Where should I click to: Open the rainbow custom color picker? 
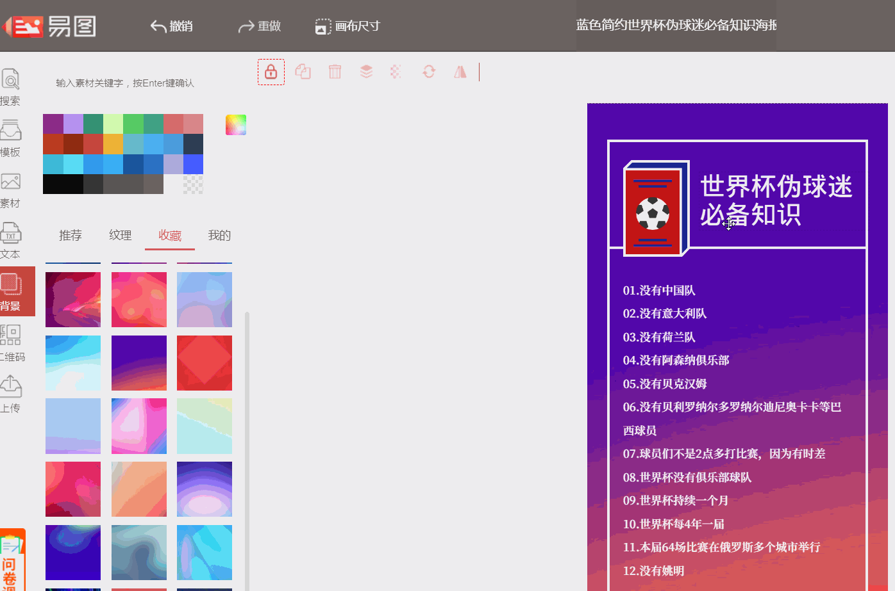click(x=235, y=124)
